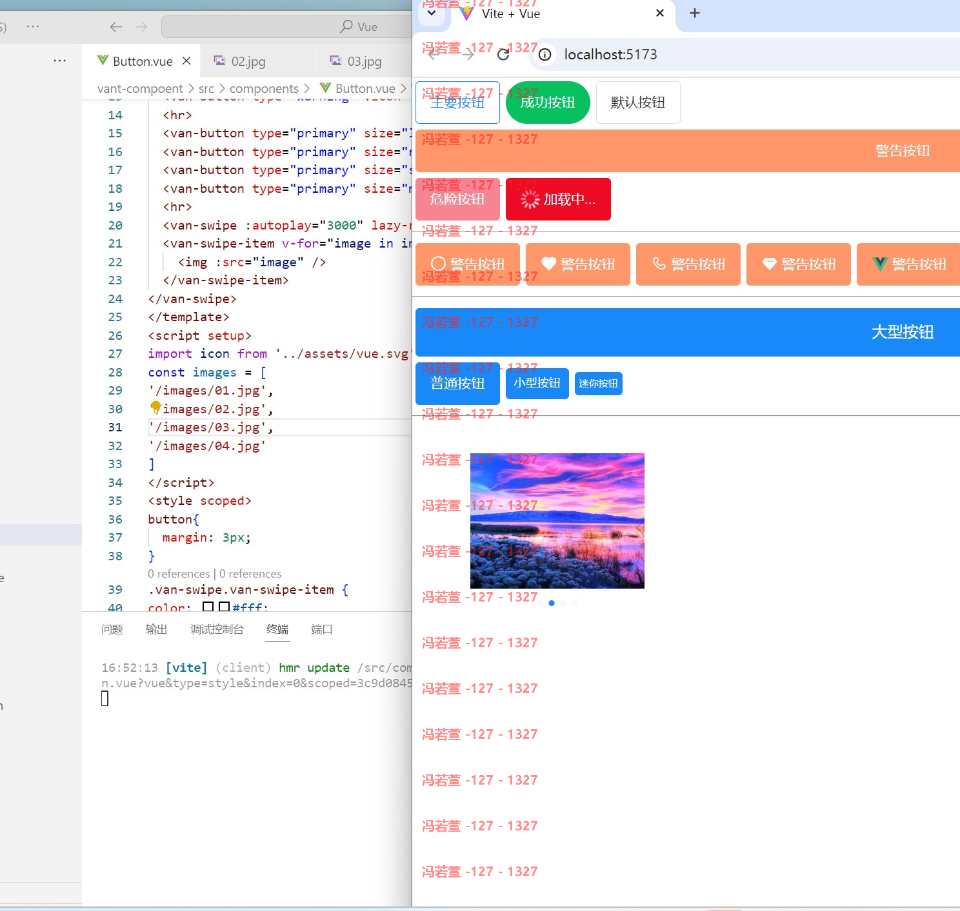The height and width of the screenshot is (911, 960).
Task: Click "hmr update" in the terminal output
Action: 314,668
